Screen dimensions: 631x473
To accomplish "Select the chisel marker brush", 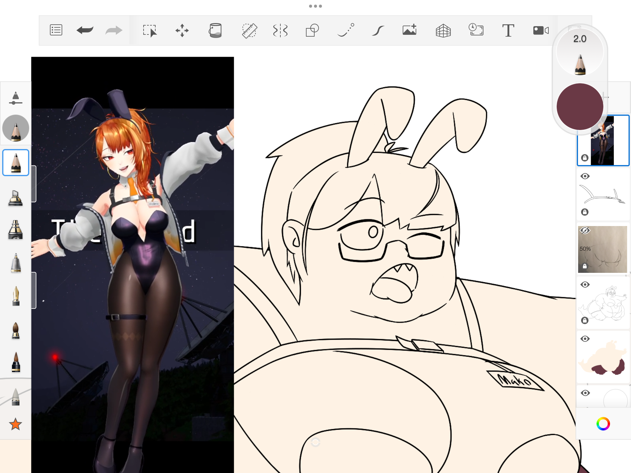I will coord(15,198).
